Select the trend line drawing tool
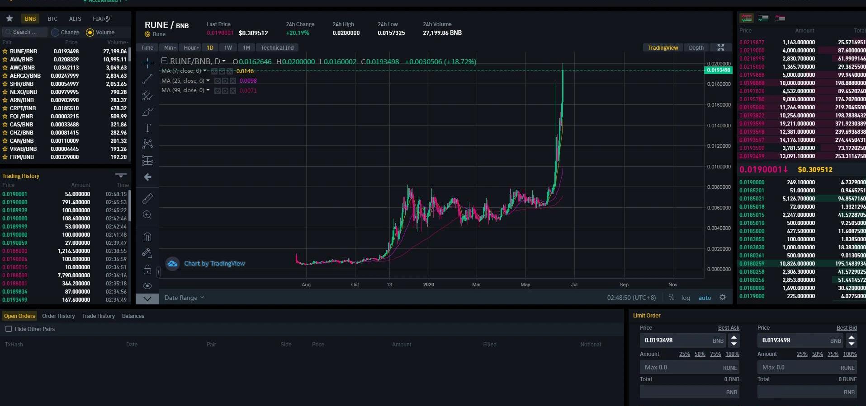The width and height of the screenshot is (866, 406). 147,79
